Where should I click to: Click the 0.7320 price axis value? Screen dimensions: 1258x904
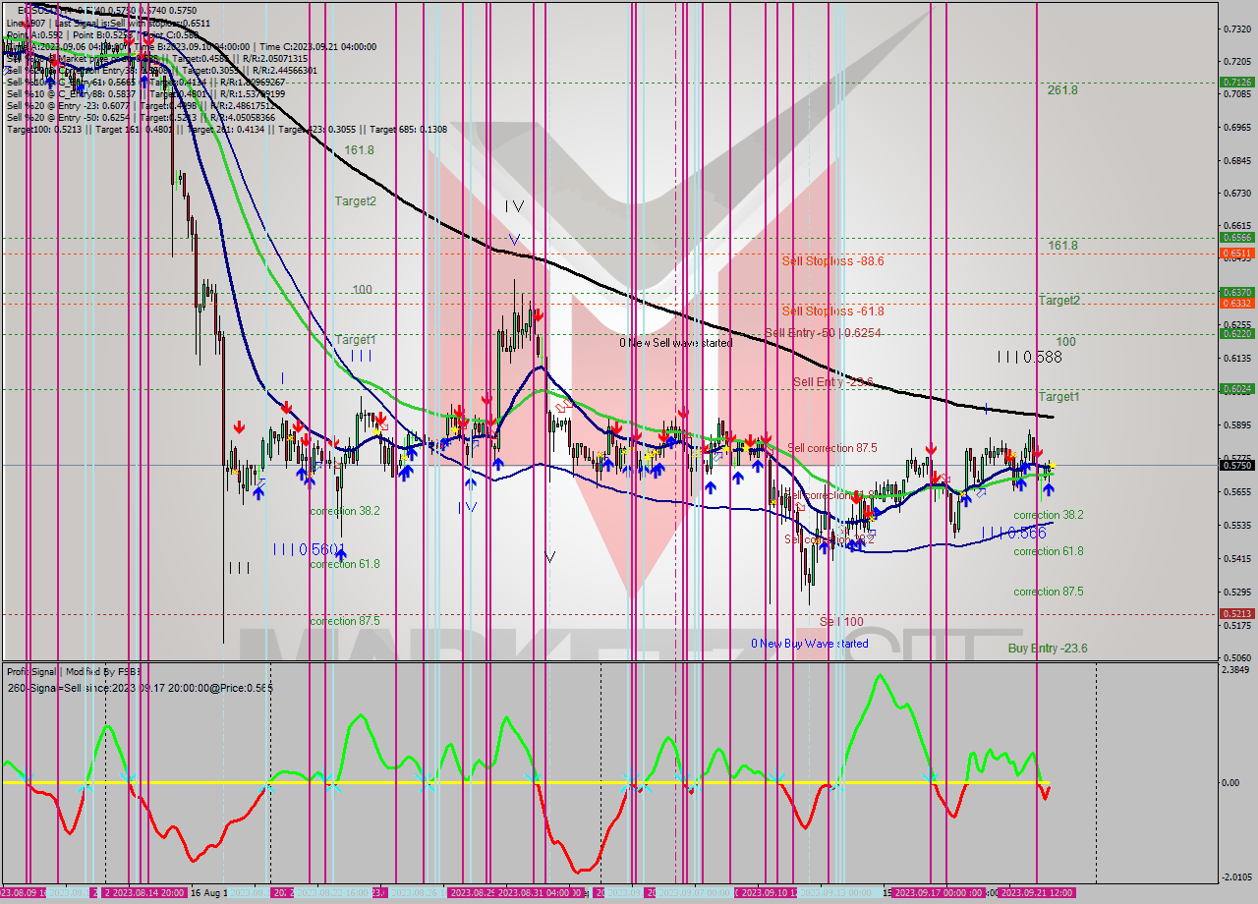[1235, 29]
